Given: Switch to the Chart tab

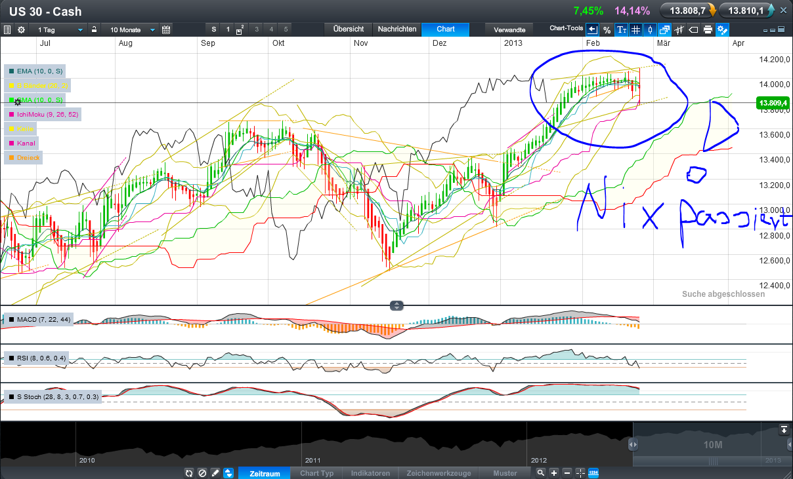Looking at the screenshot, I should (446, 29).
